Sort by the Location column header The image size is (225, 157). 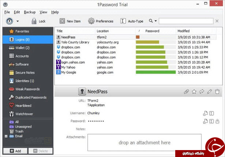pos(116,31)
